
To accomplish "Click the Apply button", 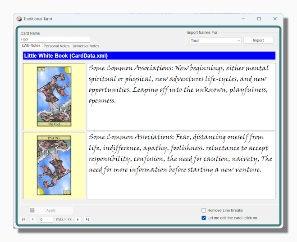I will pos(51,210).
